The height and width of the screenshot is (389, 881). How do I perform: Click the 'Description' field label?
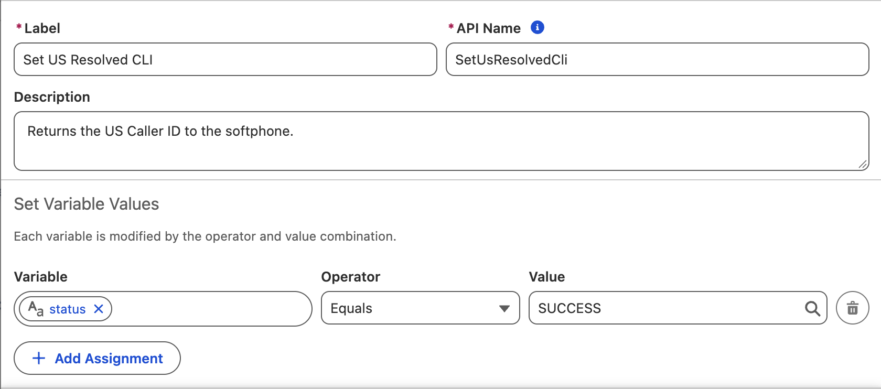52,97
